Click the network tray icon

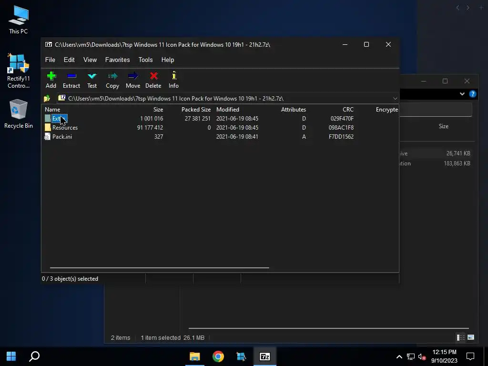410,356
